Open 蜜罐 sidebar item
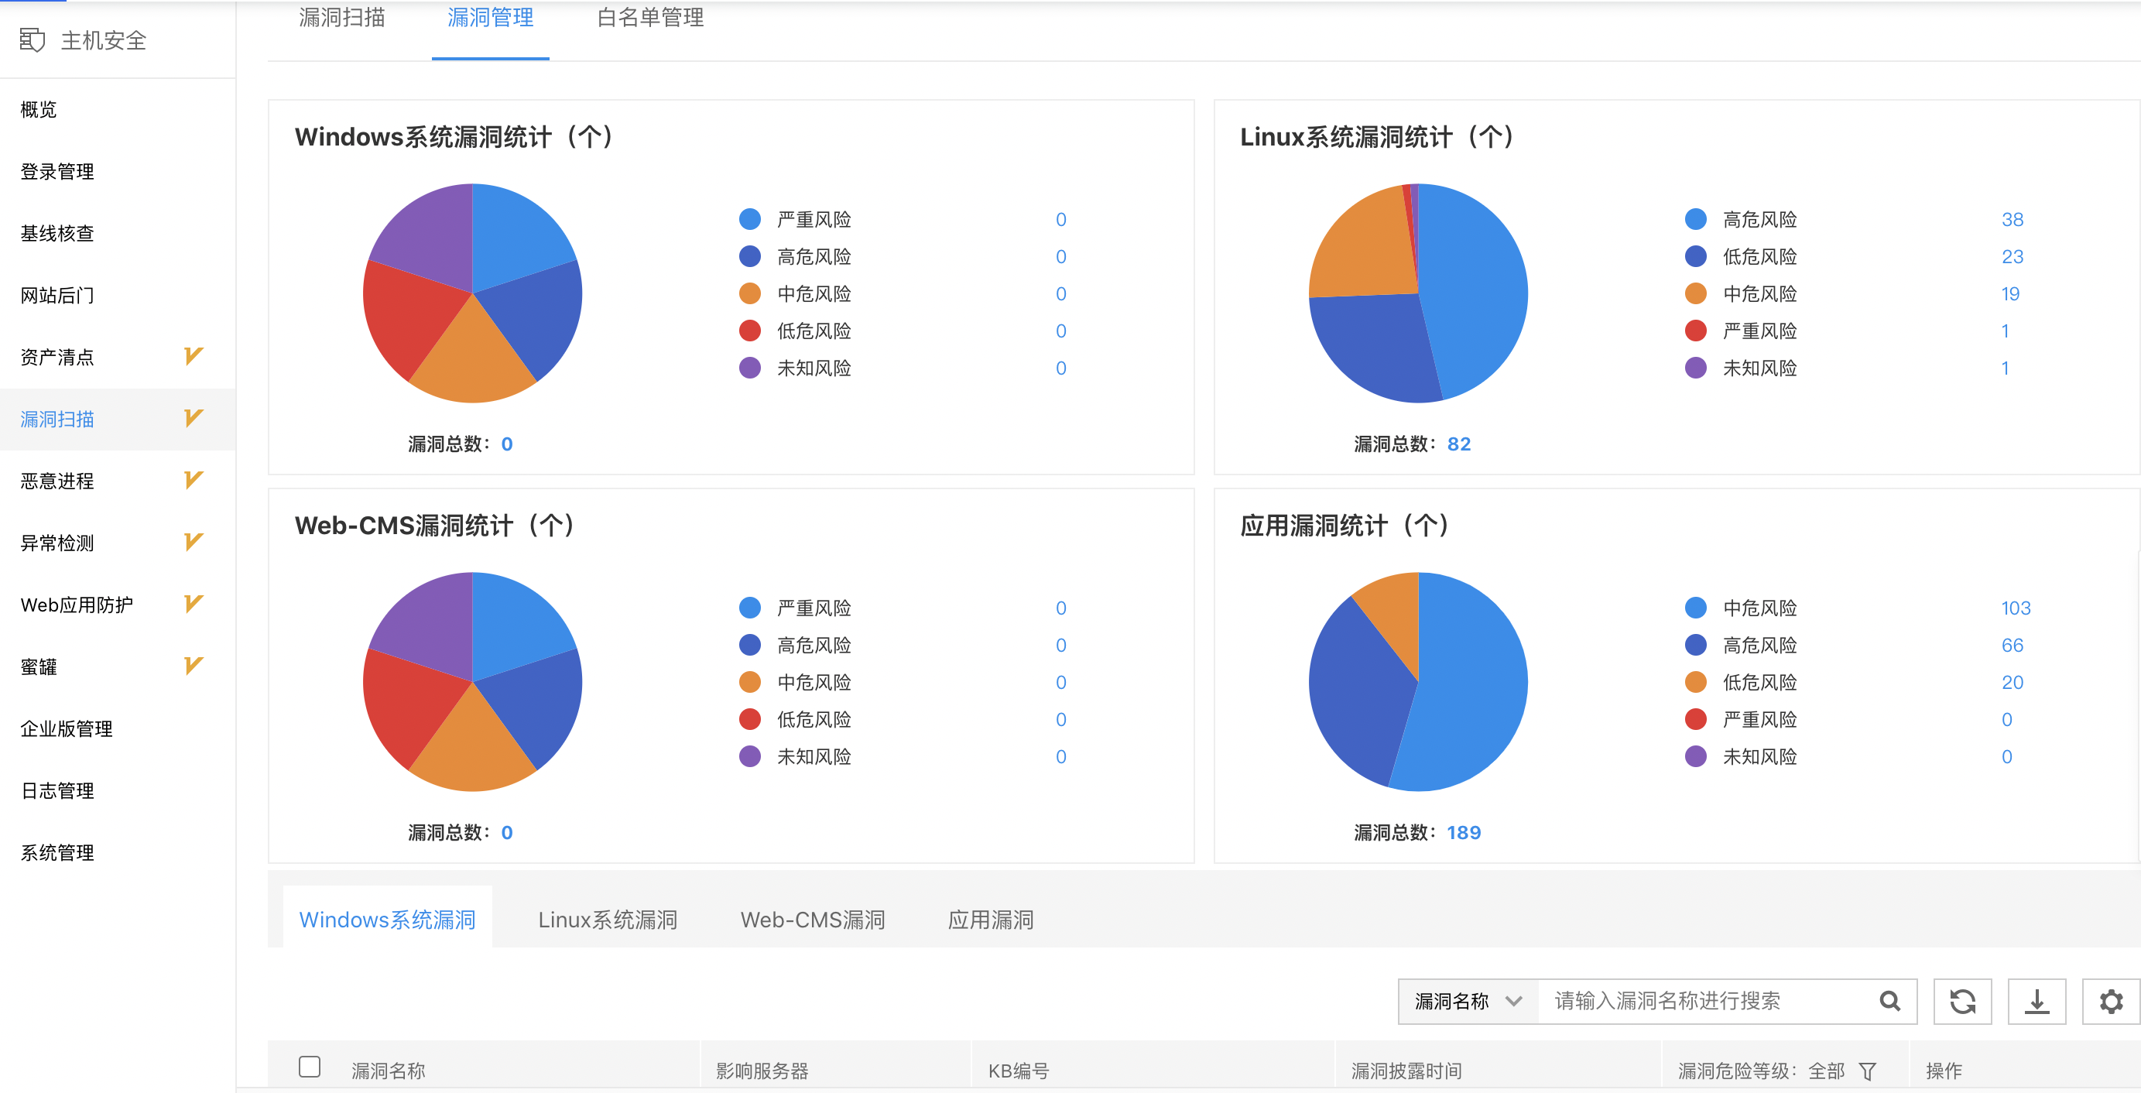Screen dimensions: 2141x1093 pos(117,666)
